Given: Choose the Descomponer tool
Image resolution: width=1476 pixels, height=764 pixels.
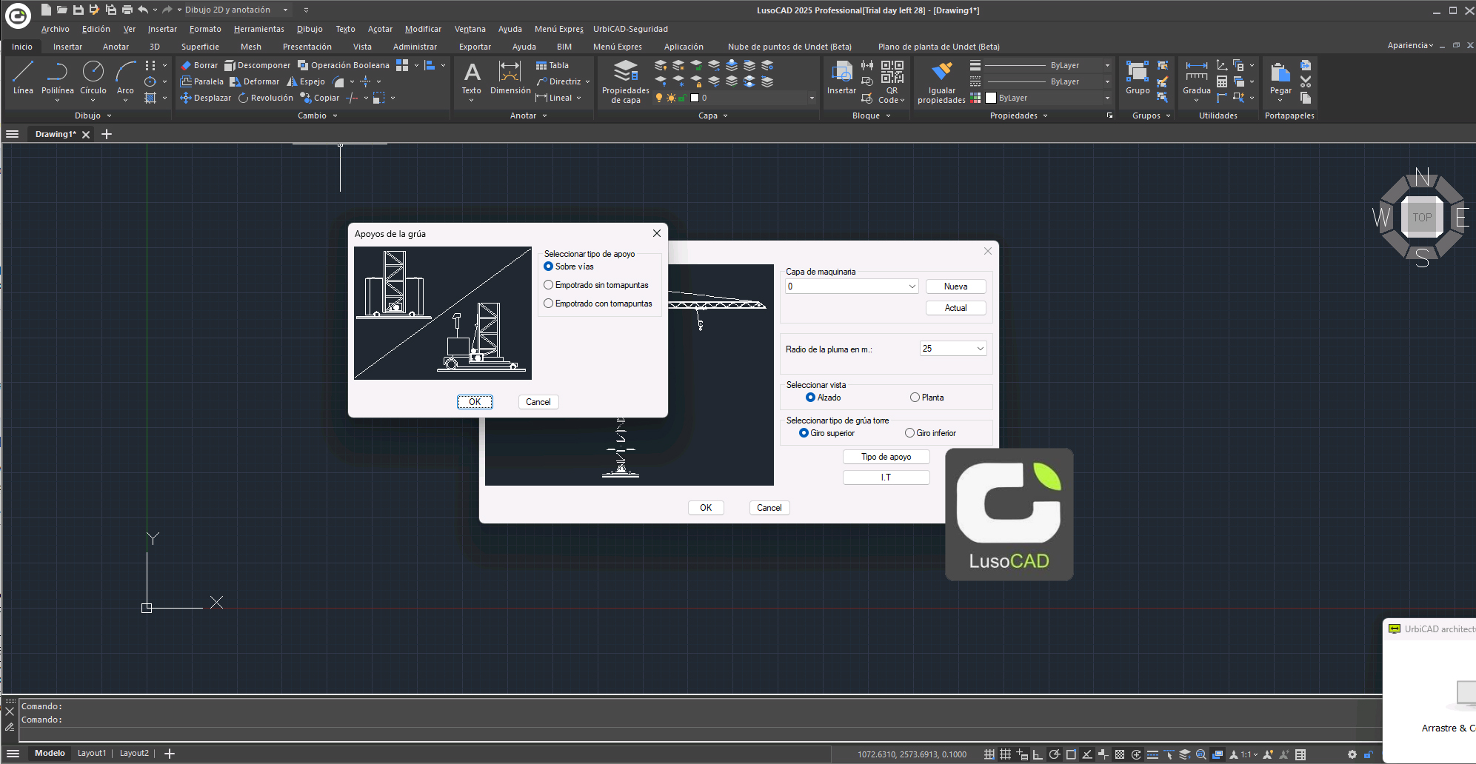Looking at the screenshot, I should (258, 65).
